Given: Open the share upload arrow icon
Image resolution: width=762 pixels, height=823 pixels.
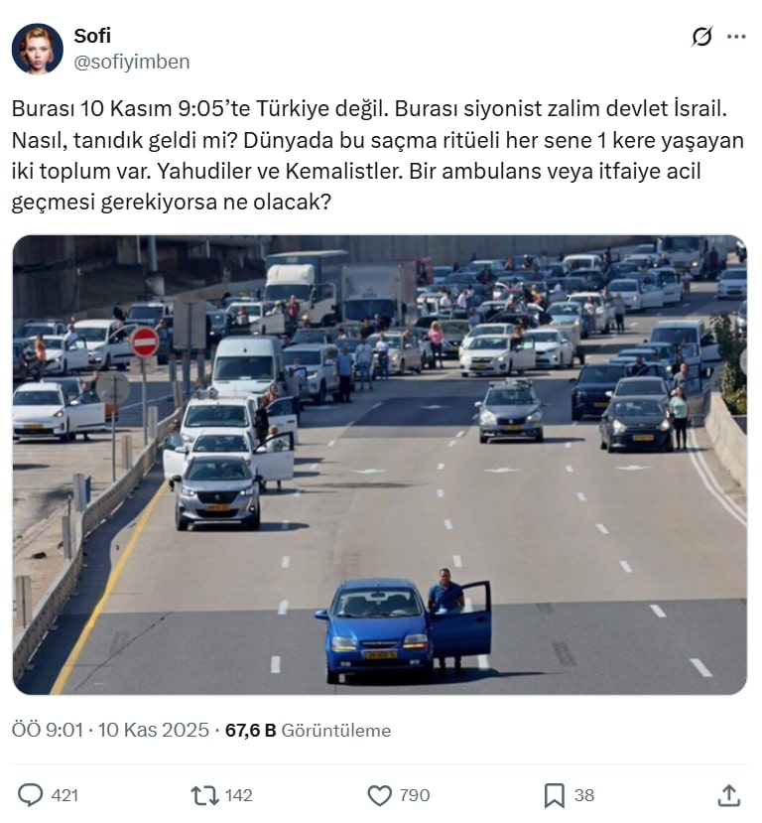Looking at the screenshot, I should tap(728, 795).
